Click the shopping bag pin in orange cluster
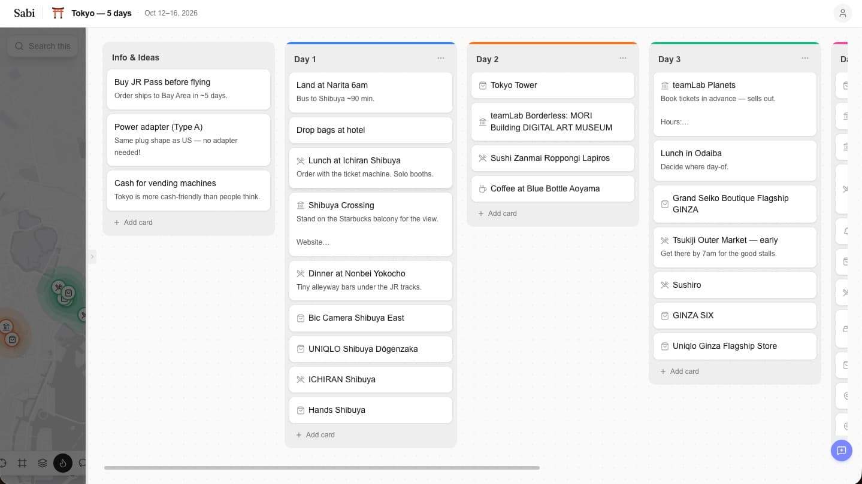Viewport: 862px width, 484px height. tap(12, 339)
